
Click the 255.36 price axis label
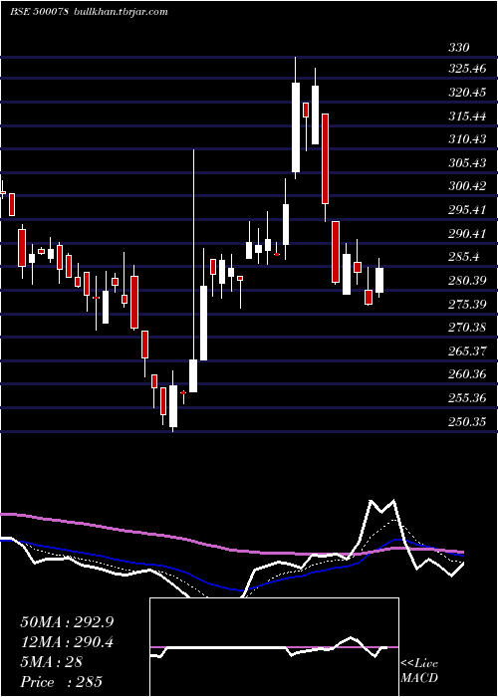click(467, 398)
